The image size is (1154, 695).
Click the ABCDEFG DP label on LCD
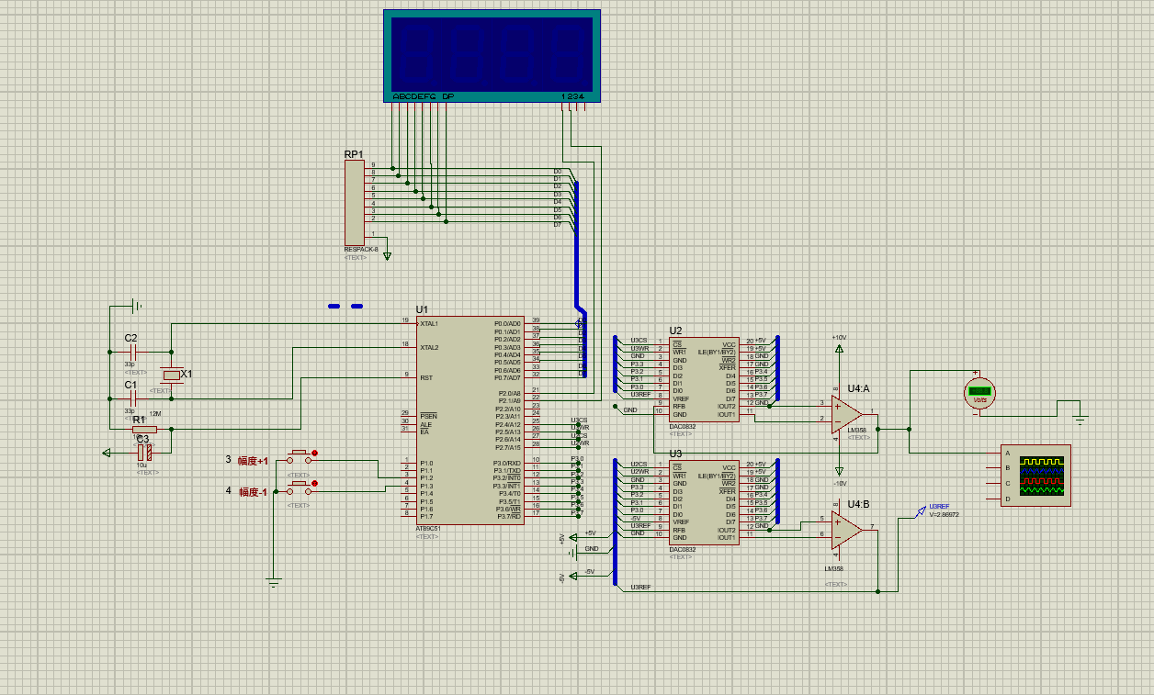424,96
